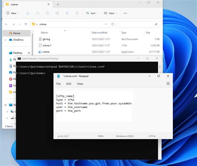Viewport: 197px width, 166px height.
Task: Open the View menu in Notepad
Action: click(x=80, y=84)
